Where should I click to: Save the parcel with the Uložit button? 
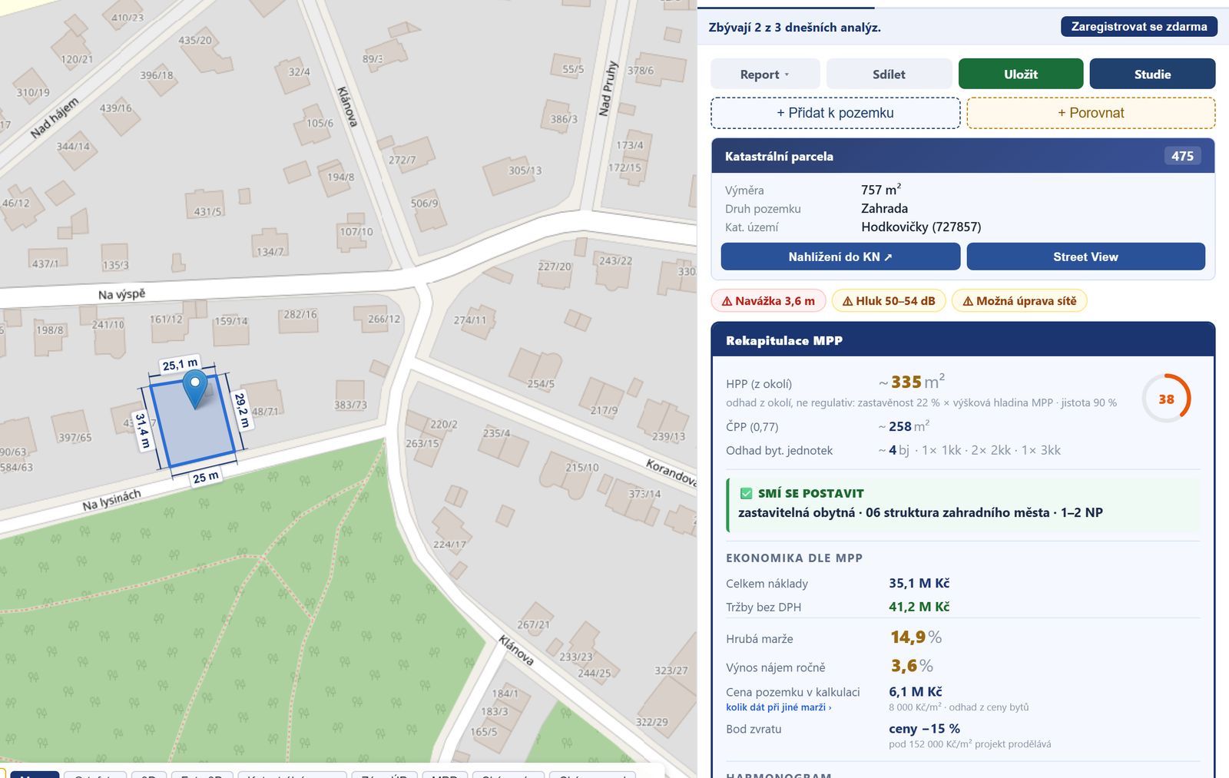click(x=1021, y=74)
